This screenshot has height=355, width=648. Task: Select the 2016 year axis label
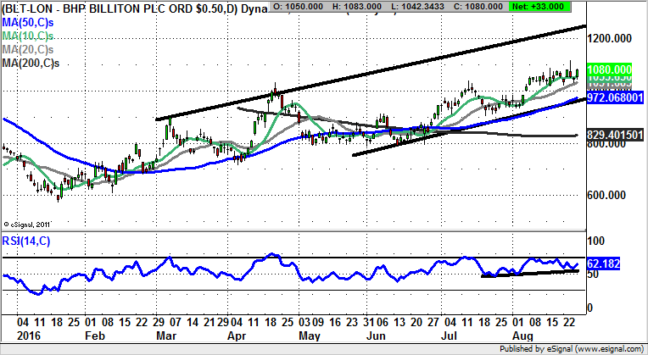coord(17,336)
